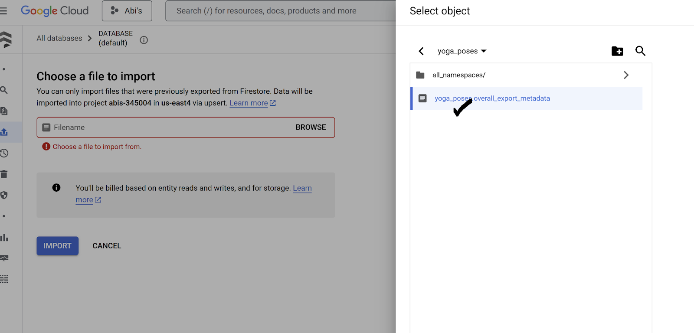Search objects with magnifier in Select object panel

point(640,51)
